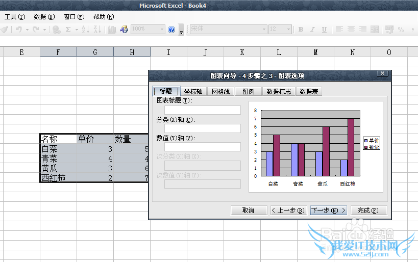Switch to the 图例 tab

(x=248, y=92)
